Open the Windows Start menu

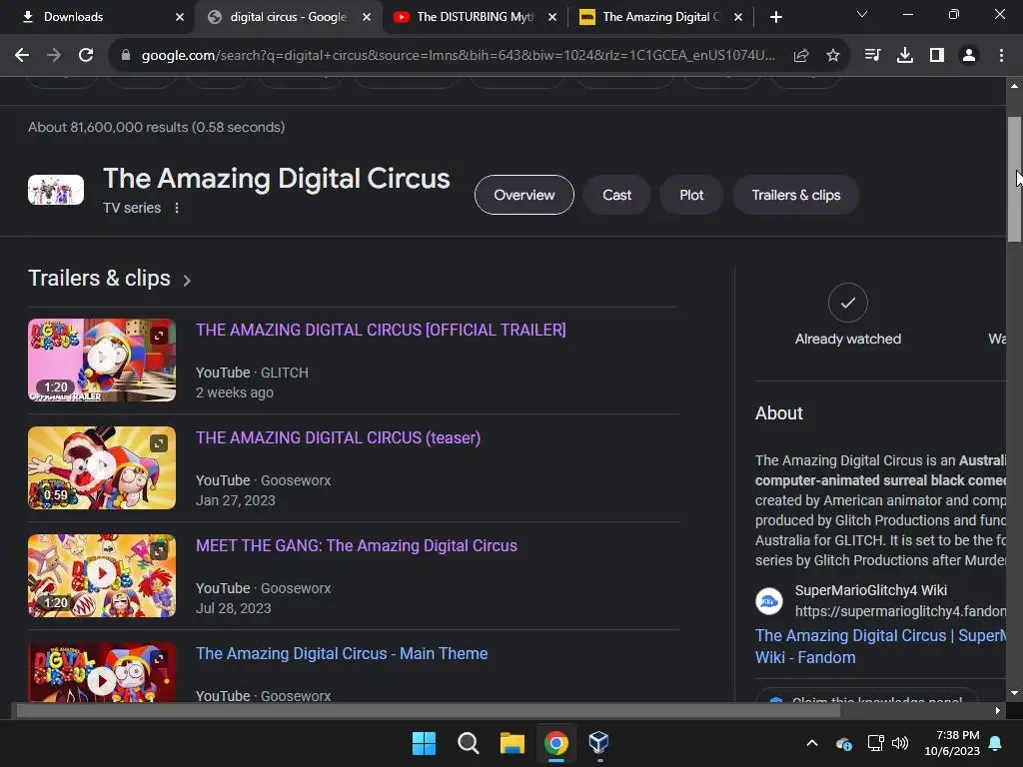[424, 743]
